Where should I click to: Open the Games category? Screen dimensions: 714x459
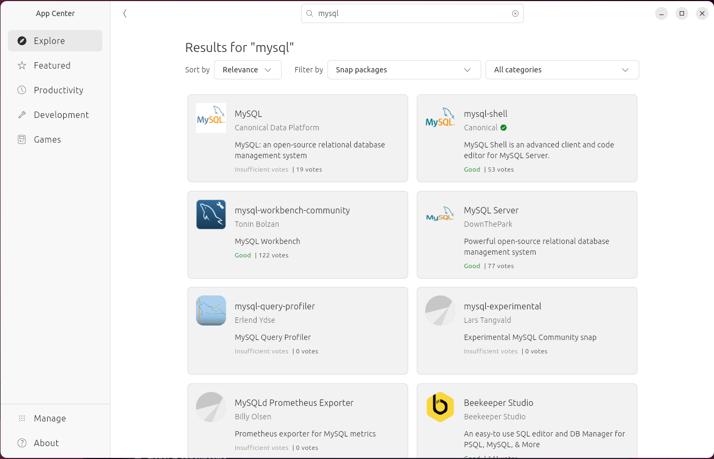click(55, 139)
